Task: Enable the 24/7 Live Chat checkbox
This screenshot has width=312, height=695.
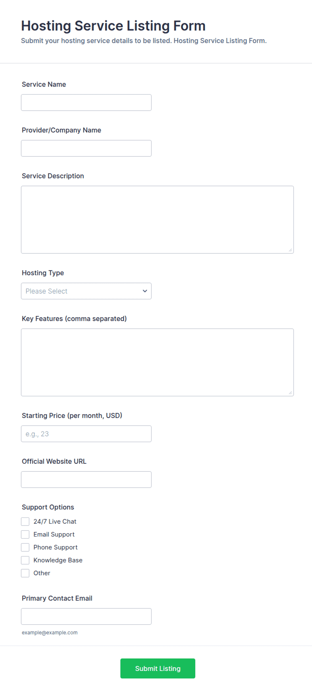Action: [25, 522]
